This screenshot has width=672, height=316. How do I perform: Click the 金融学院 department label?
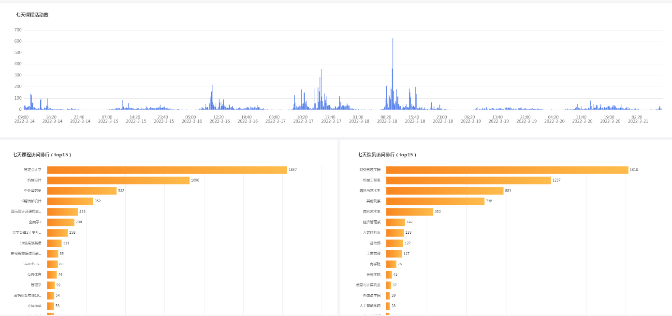[x=373, y=274]
